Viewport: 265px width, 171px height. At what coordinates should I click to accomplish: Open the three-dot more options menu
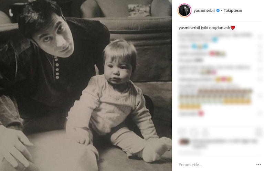point(258,165)
